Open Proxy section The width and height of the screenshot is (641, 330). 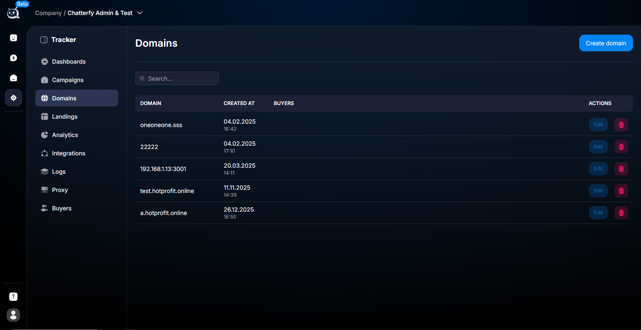click(77, 190)
